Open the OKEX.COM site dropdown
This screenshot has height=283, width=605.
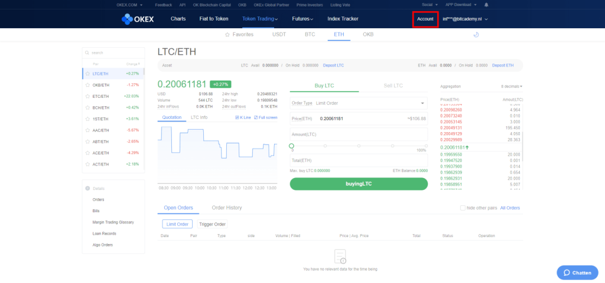[x=129, y=5]
